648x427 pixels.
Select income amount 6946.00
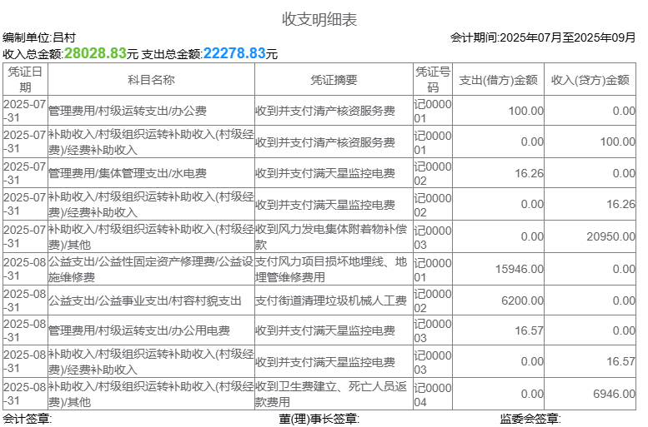coord(614,394)
